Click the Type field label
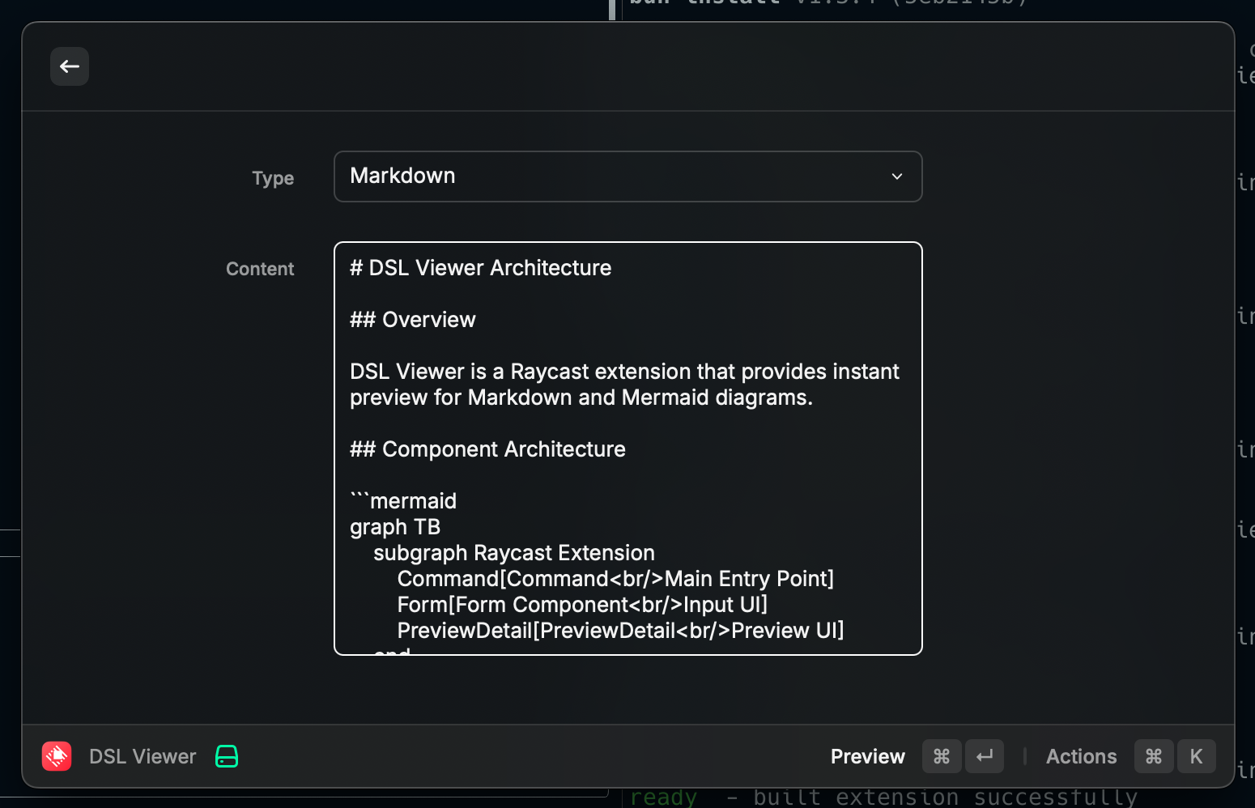Screen dimensions: 1255x808 coord(273,178)
